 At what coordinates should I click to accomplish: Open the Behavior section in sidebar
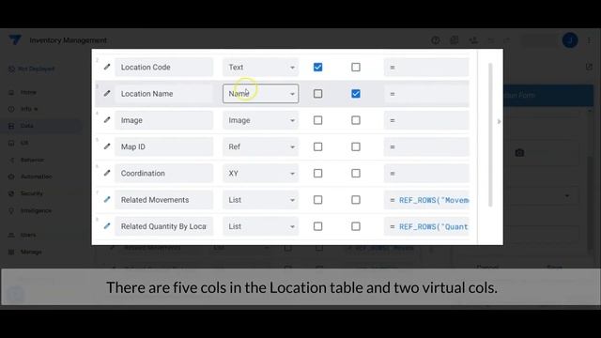coord(32,160)
